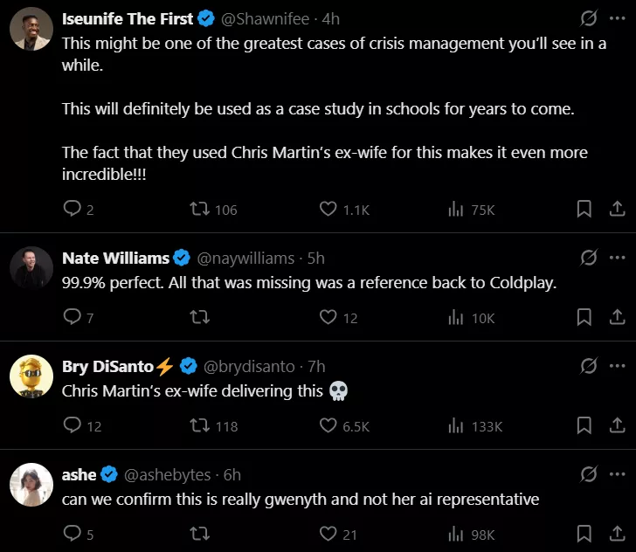
Task: Bookmark Nate Williams' tweet
Action: click(584, 318)
